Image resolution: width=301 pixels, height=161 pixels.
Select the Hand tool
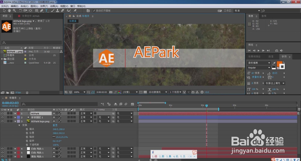pyautogui.click(x=9, y=11)
